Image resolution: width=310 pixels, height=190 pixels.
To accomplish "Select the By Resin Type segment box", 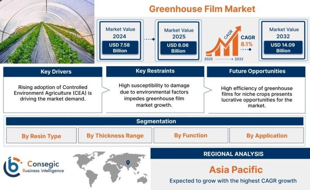I will tap(41, 135).
